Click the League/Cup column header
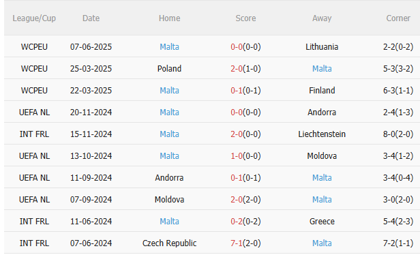420x255 pixels. pyautogui.click(x=34, y=18)
